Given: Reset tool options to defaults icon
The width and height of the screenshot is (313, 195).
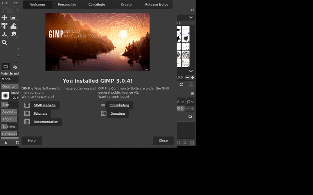Looking at the screenshot, I should point(17,142).
